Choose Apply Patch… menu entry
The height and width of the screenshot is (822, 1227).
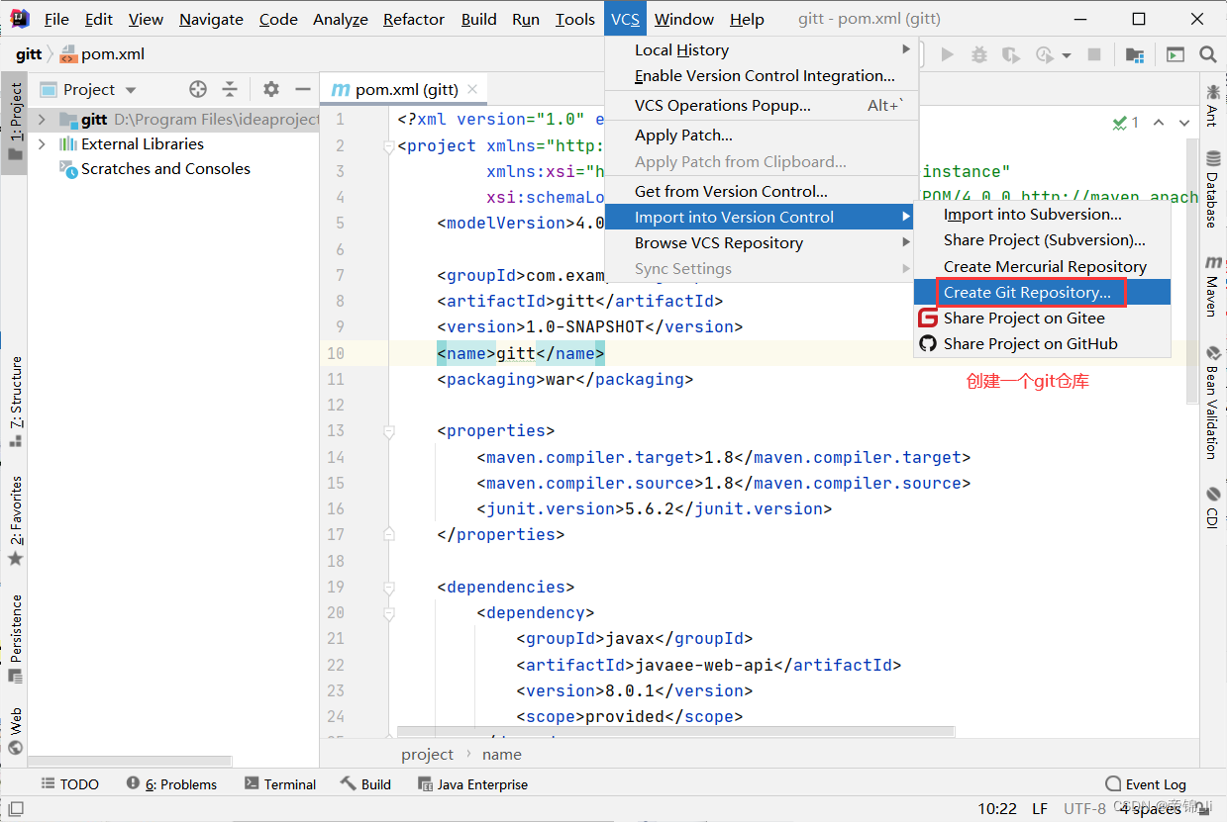(x=762, y=136)
